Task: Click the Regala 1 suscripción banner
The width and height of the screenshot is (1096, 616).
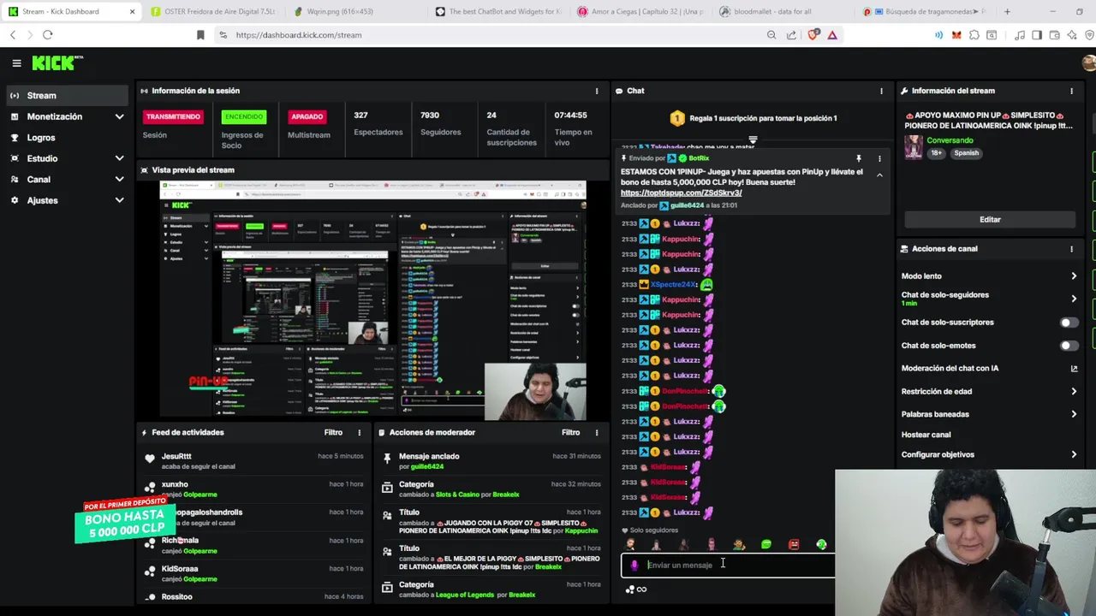Action: click(753, 118)
